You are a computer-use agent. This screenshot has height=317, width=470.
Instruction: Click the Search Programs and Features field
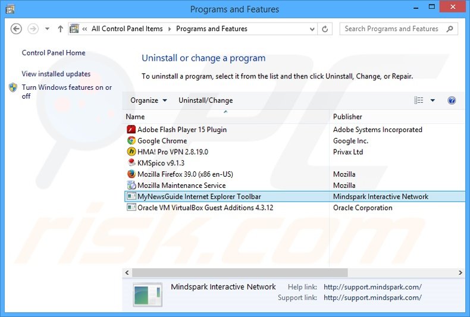pos(399,29)
